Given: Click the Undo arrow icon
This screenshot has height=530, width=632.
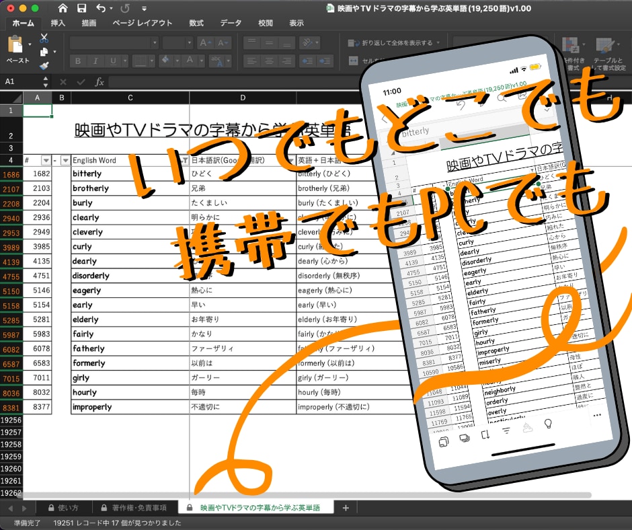Looking at the screenshot, I should coord(101,8).
